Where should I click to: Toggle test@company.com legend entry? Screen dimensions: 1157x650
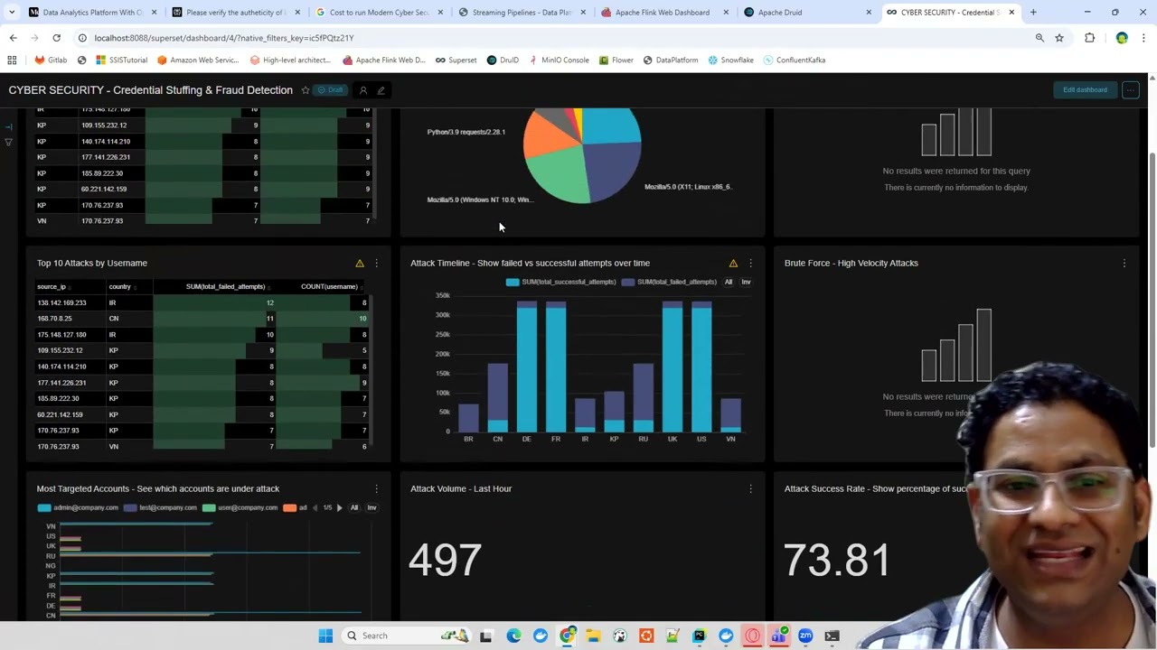pyautogui.click(x=160, y=507)
